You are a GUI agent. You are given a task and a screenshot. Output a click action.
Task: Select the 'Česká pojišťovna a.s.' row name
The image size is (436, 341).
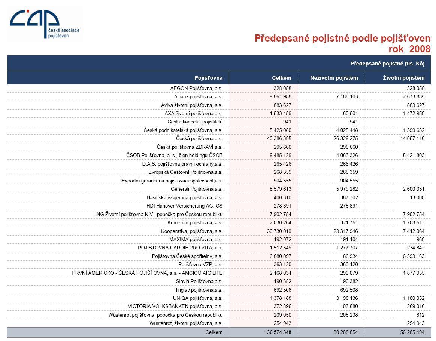point(199,138)
